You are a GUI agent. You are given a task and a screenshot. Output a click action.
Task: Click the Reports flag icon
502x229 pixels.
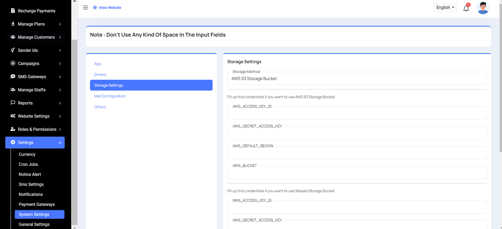[13, 103]
